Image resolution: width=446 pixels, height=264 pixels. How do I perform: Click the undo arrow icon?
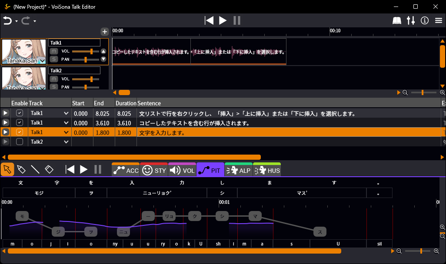coord(7,20)
